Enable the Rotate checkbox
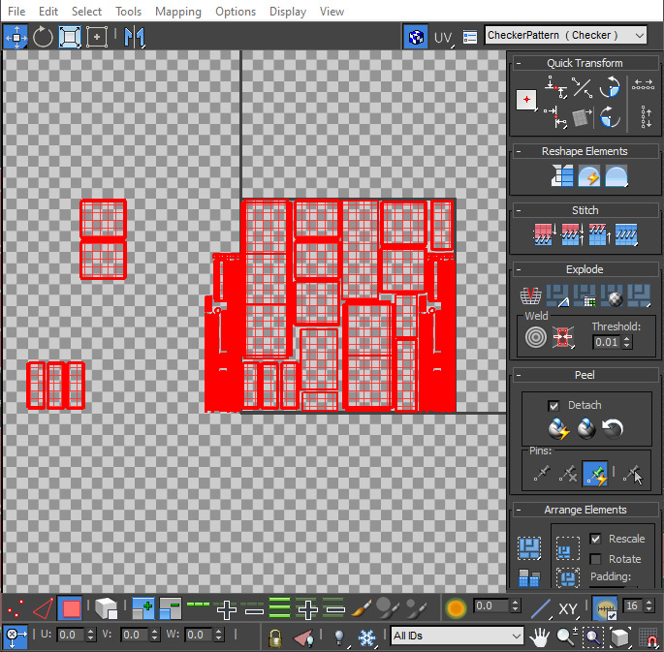This screenshot has width=664, height=652. click(x=595, y=559)
